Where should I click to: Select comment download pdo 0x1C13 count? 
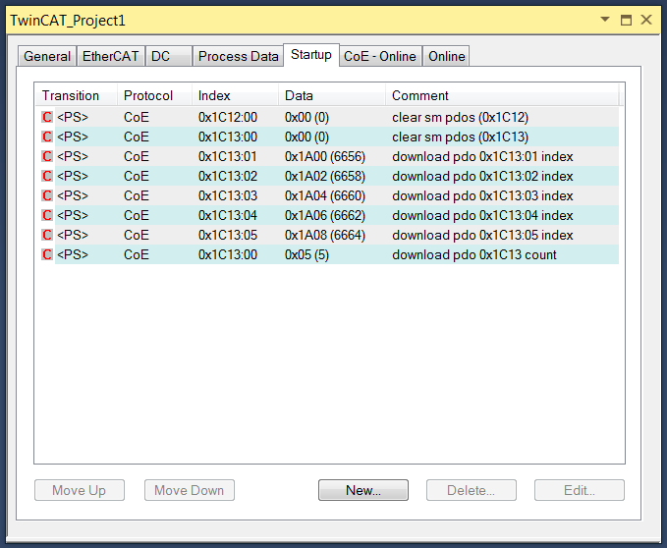474,254
